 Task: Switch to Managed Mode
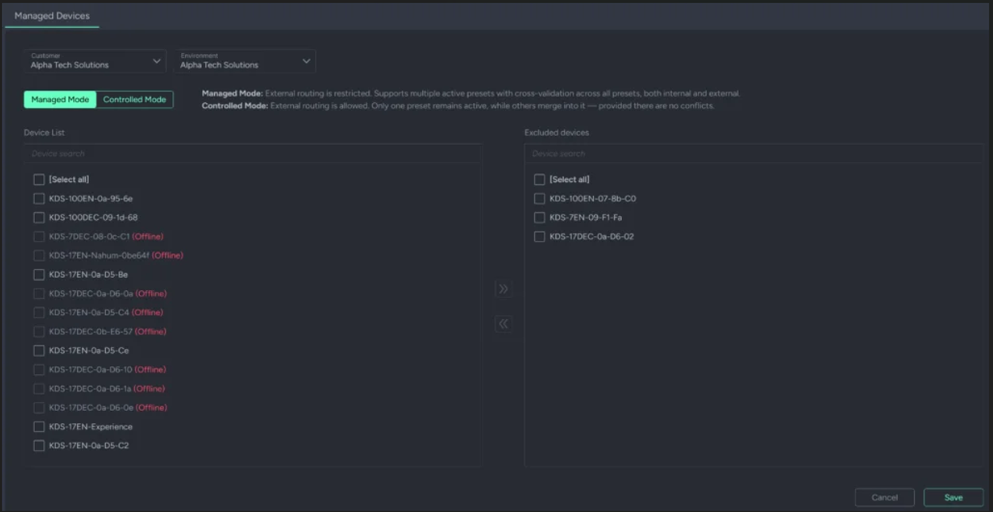point(60,99)
